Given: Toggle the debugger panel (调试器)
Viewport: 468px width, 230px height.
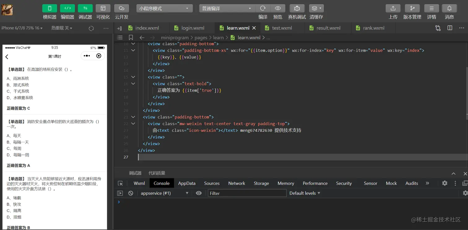Looking at the screenshot, I should click(85, 8).
